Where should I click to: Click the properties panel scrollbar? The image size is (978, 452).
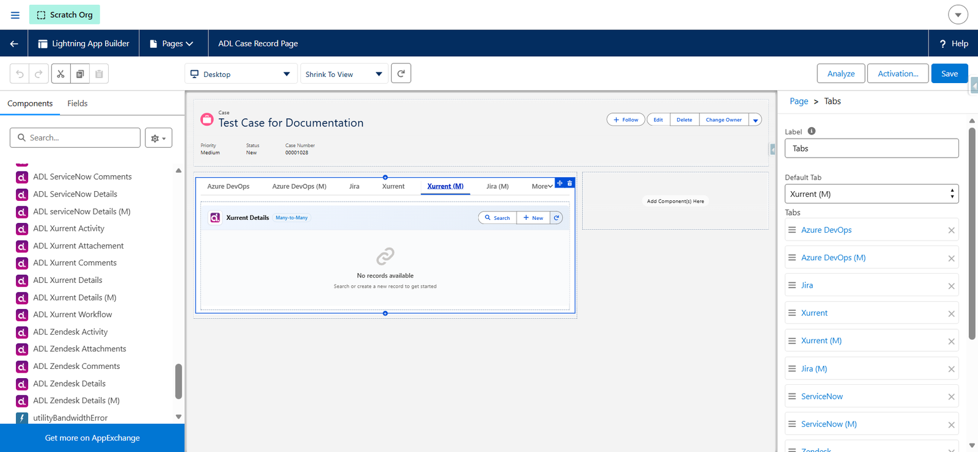pos(972,233)
